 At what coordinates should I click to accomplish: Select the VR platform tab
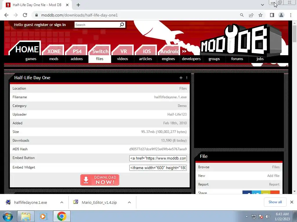coord(123,51)
